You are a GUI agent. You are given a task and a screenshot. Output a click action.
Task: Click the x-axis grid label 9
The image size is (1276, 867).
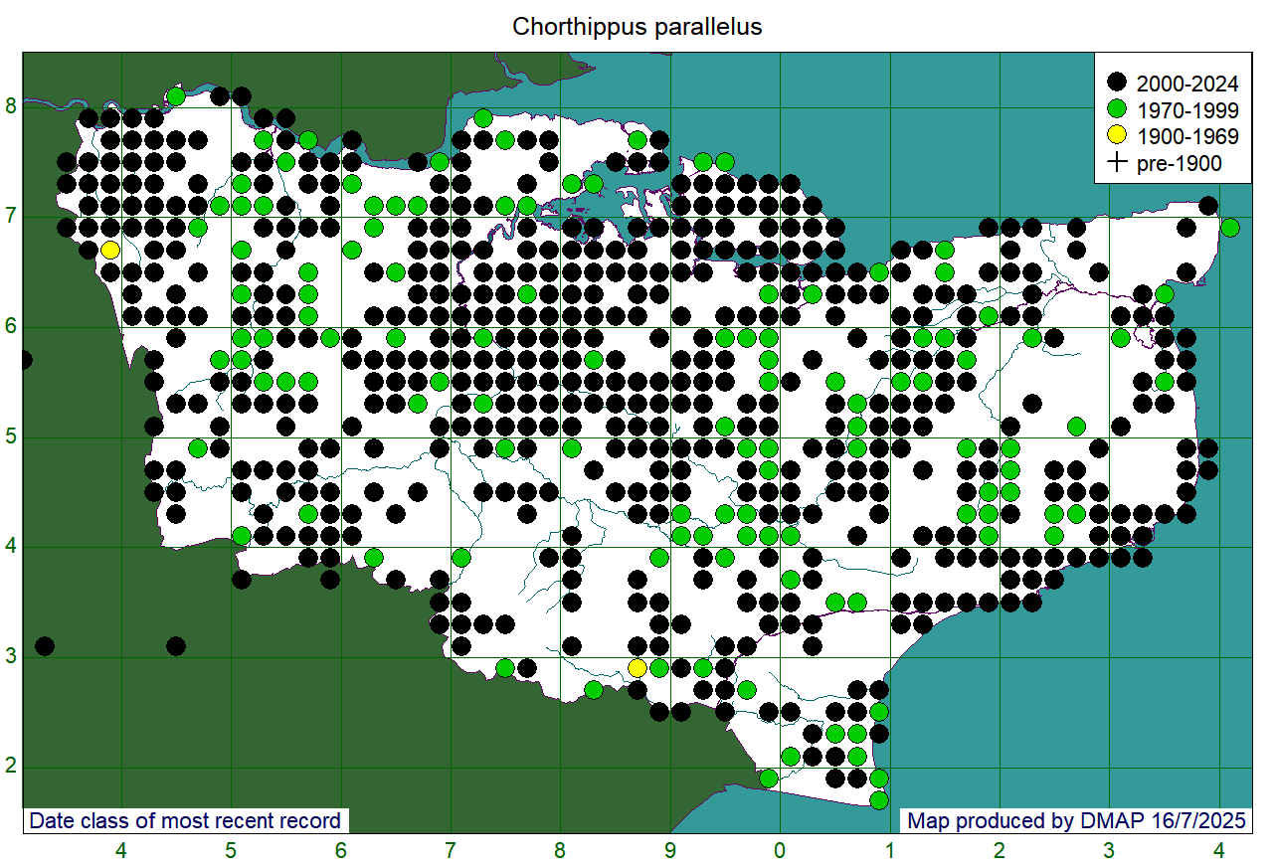point(670,850)
